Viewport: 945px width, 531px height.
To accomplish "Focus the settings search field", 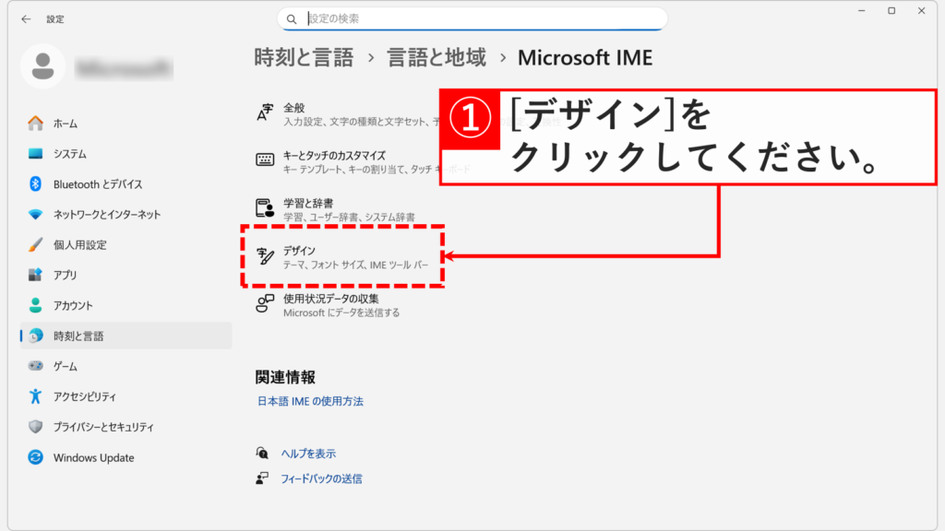I will (472, 18).
